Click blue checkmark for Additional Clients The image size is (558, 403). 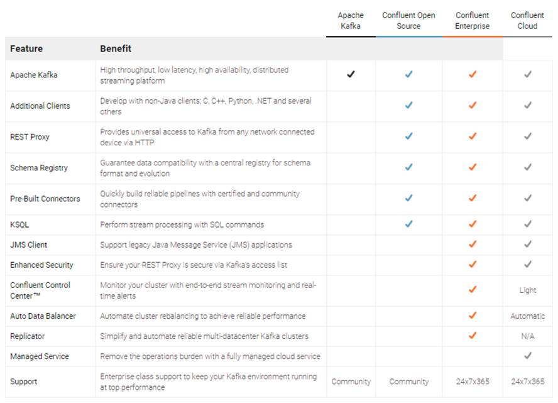tap(408, 106)
